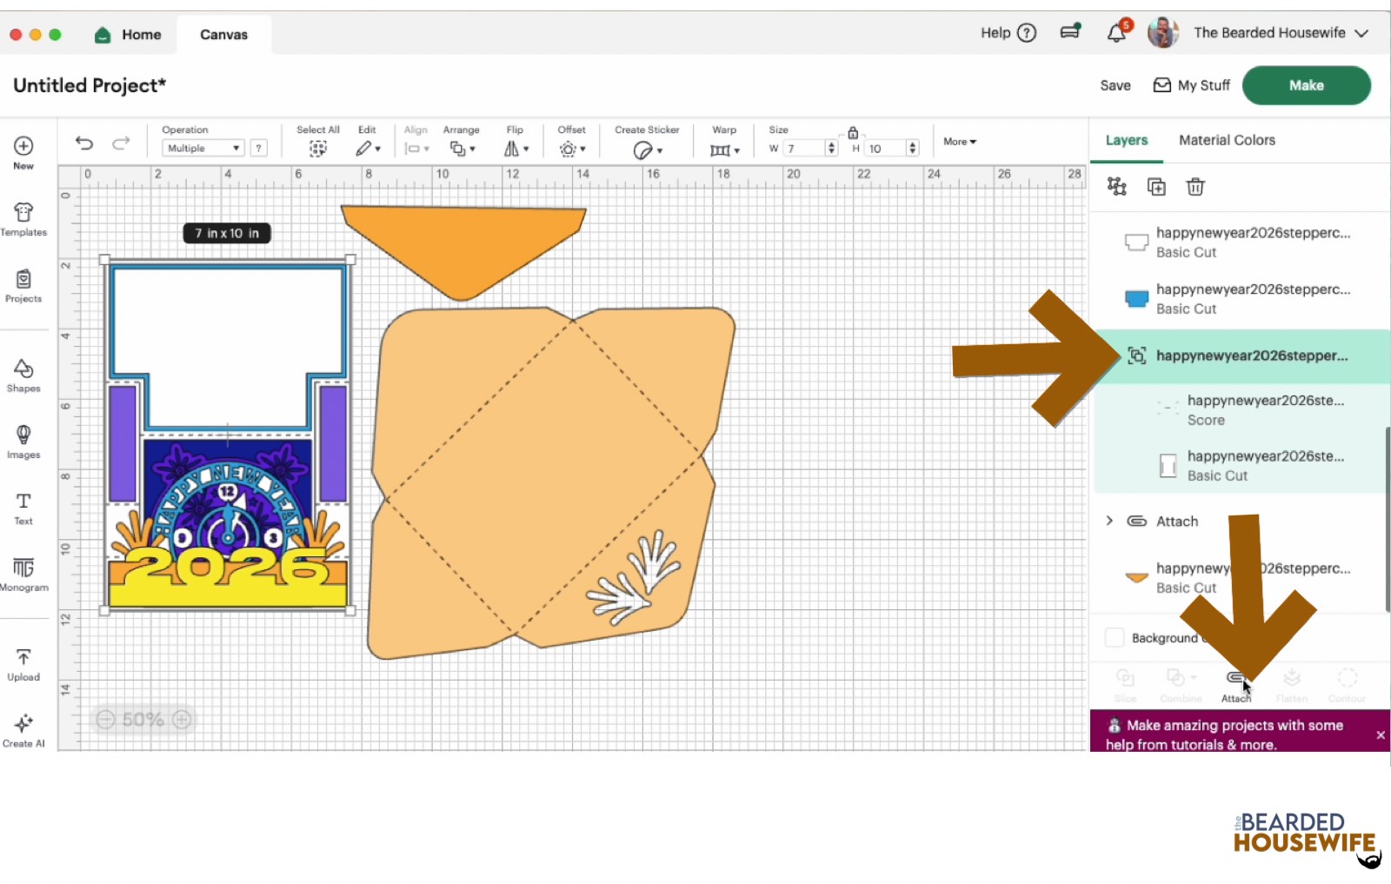This screenshot has width=1391, height=884.
Task: Click the Save button
Action: 1115,85
